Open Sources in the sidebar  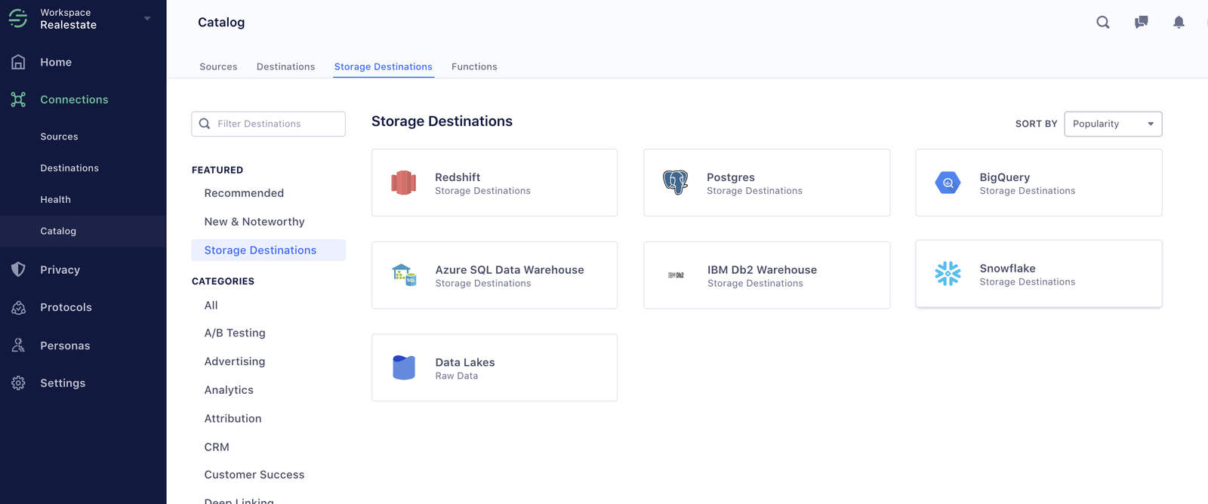tap(59, 137)
